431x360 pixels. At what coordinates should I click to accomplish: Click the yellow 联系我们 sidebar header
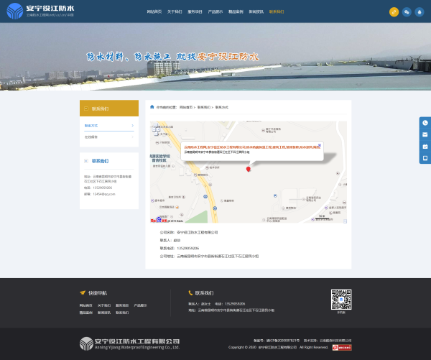[x=109, y=109]
